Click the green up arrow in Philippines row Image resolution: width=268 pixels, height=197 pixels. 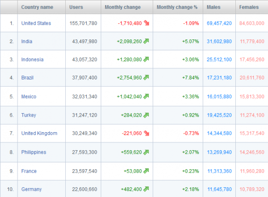pyautogui.click(x=146, y=152)
